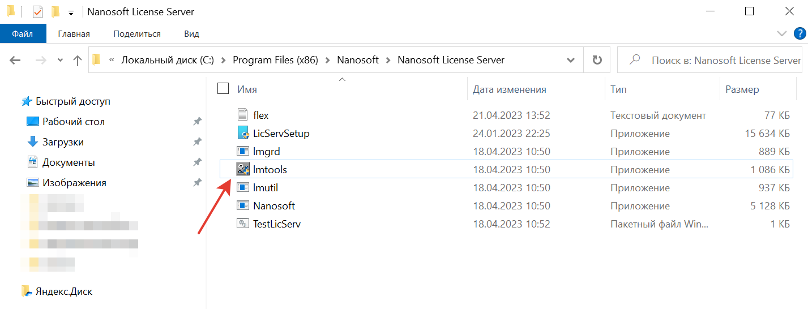Select the lmgrd application icon
808x309 pixels.
click(x=243, y=151)
